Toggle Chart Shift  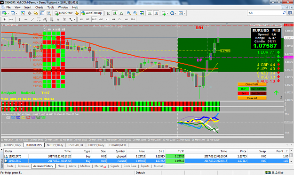pyautogui.click(x=156, y=13)
